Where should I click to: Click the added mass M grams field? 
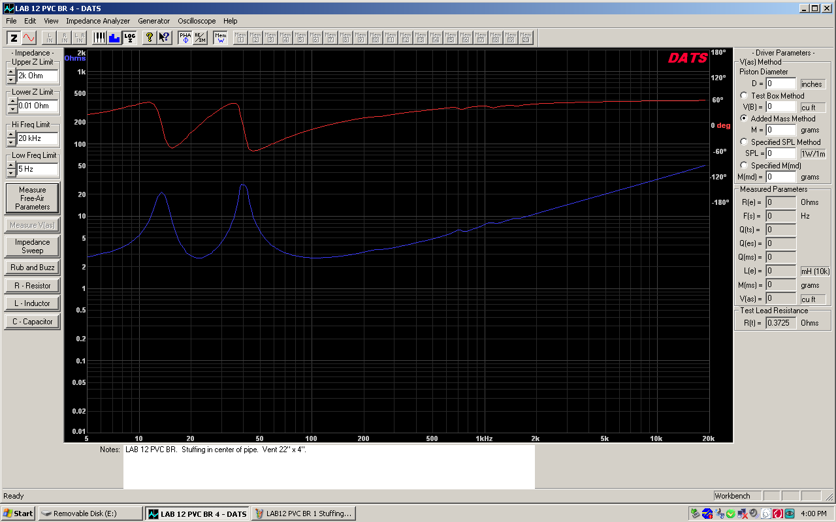[x=781, y=130]
